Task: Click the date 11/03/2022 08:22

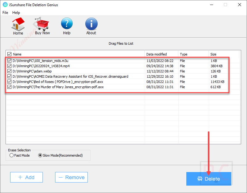Action: click(x=160, y=61)
